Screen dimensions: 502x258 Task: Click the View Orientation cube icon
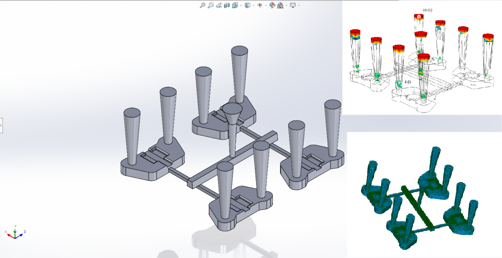tap(235, 5)
